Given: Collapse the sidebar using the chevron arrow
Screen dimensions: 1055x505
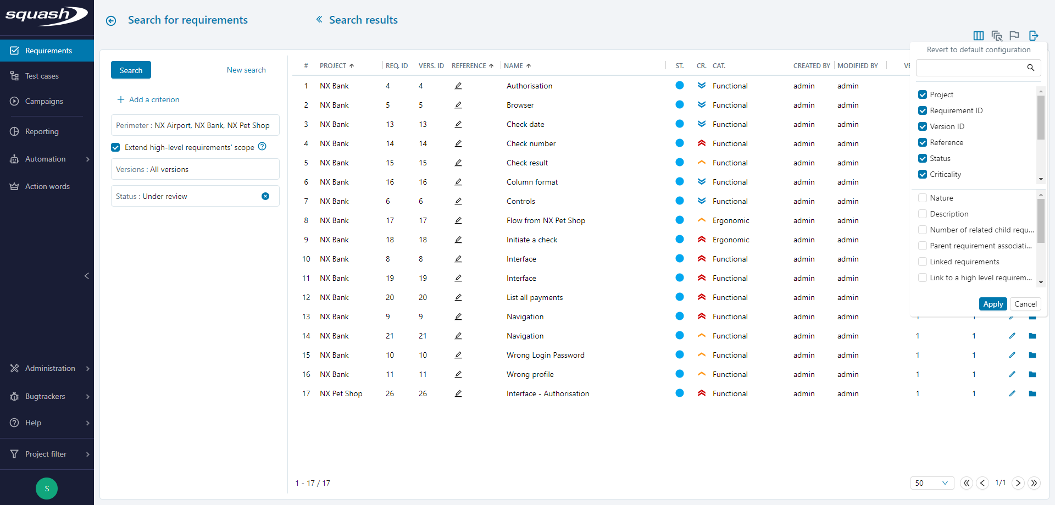Looking at the screenshot, I should click(86, 276).
